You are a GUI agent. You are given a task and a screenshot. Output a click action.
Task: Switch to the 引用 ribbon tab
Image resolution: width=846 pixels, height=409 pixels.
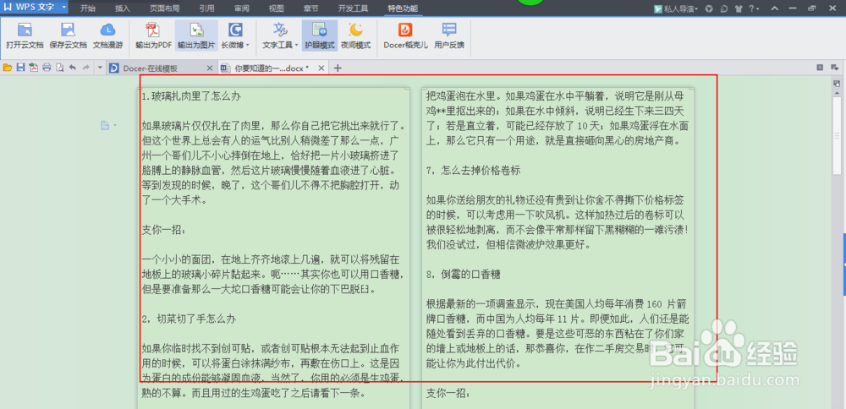coord(206,8)
